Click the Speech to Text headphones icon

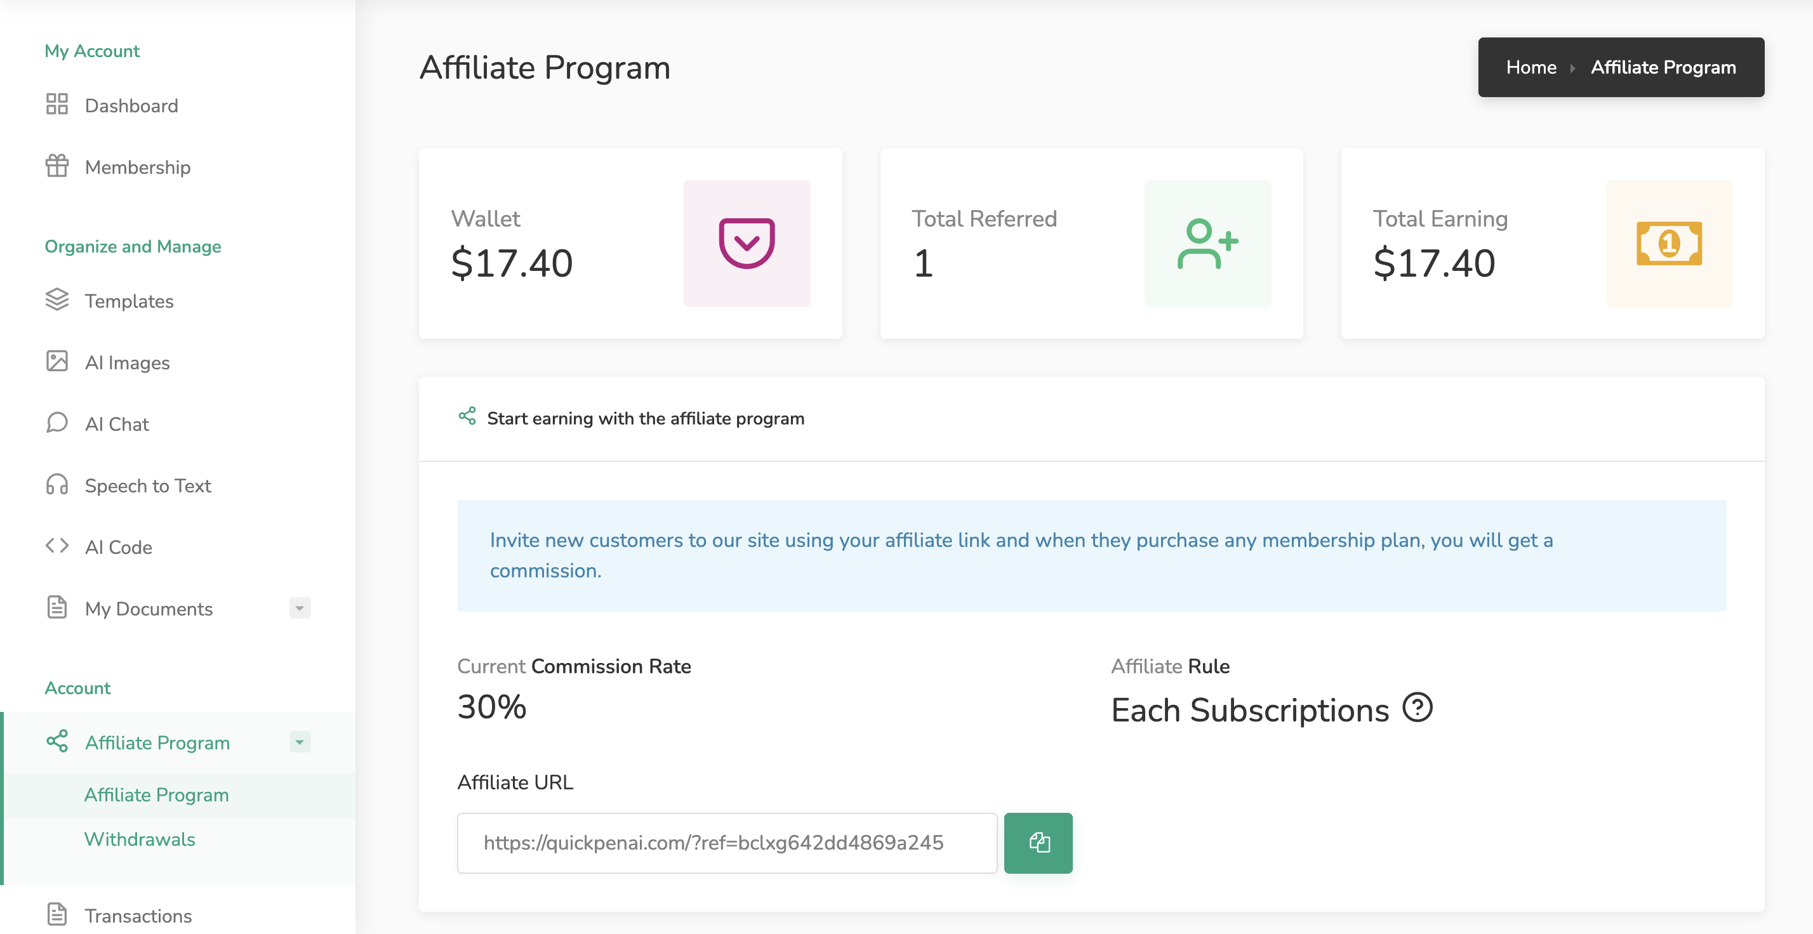tap(57, 485)
